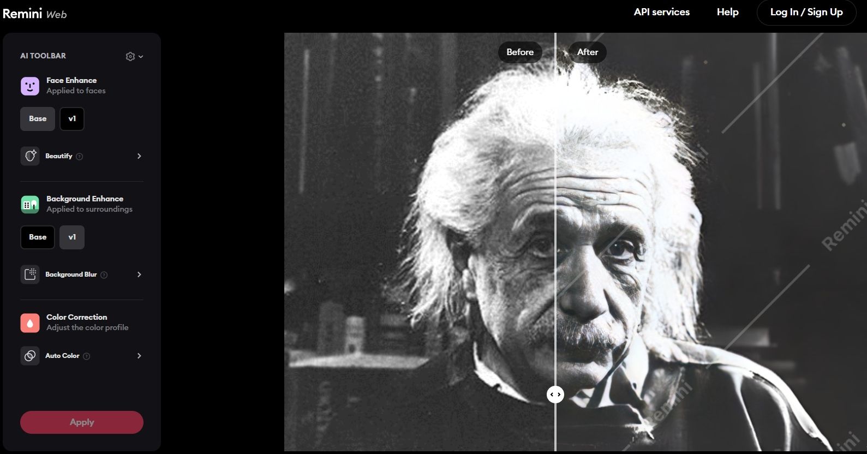Image resolution: width=867 pixels, height=454 pixels.
Task: Expand the Auto Color options
Action: pyautogui.click(x=139, y=356)
